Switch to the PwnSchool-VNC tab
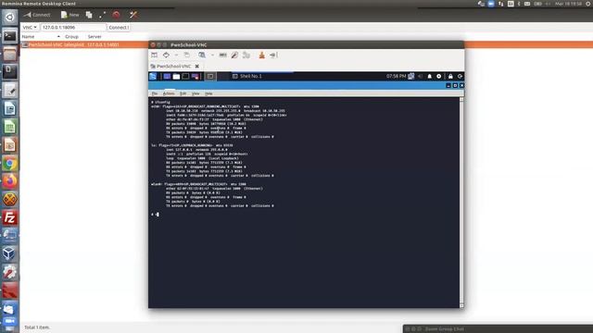 coord(170,66)
